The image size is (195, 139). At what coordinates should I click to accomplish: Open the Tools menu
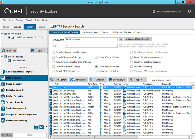[x=37, y=20]
